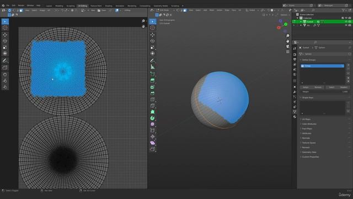
Task: Click the Deselect vertex group button
Action: [x=344, y=87]
